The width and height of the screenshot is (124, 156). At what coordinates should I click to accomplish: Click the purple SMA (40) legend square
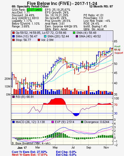[x=77, y=36]
